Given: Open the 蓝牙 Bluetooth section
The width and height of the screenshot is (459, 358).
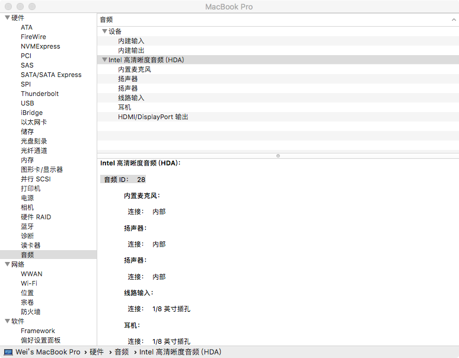Looking at the screenshot, I should (x=27, y=226).
